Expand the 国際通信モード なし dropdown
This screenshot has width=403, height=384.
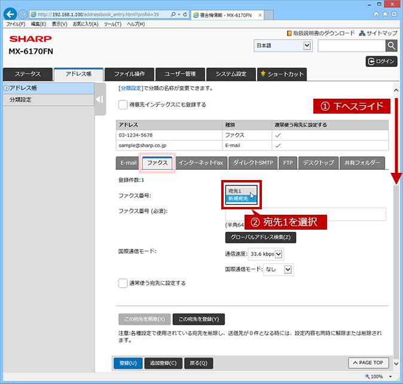click(x=279, y=269)
